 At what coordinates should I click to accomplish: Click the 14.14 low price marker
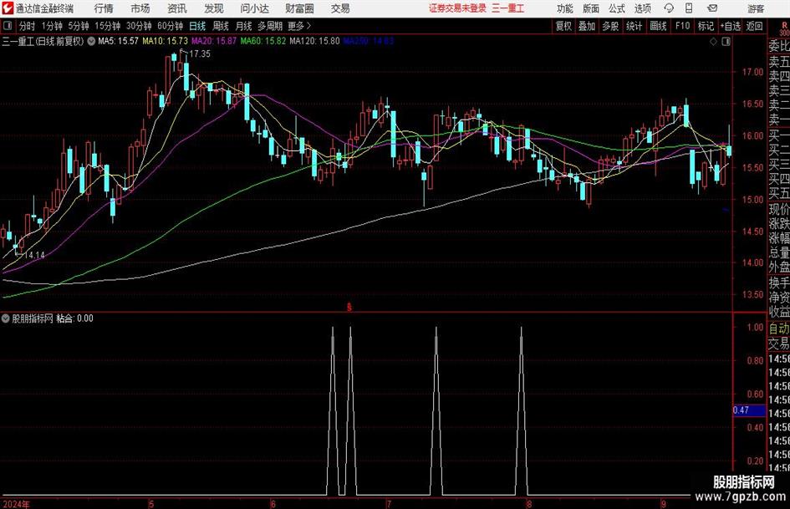click(34, 255)
